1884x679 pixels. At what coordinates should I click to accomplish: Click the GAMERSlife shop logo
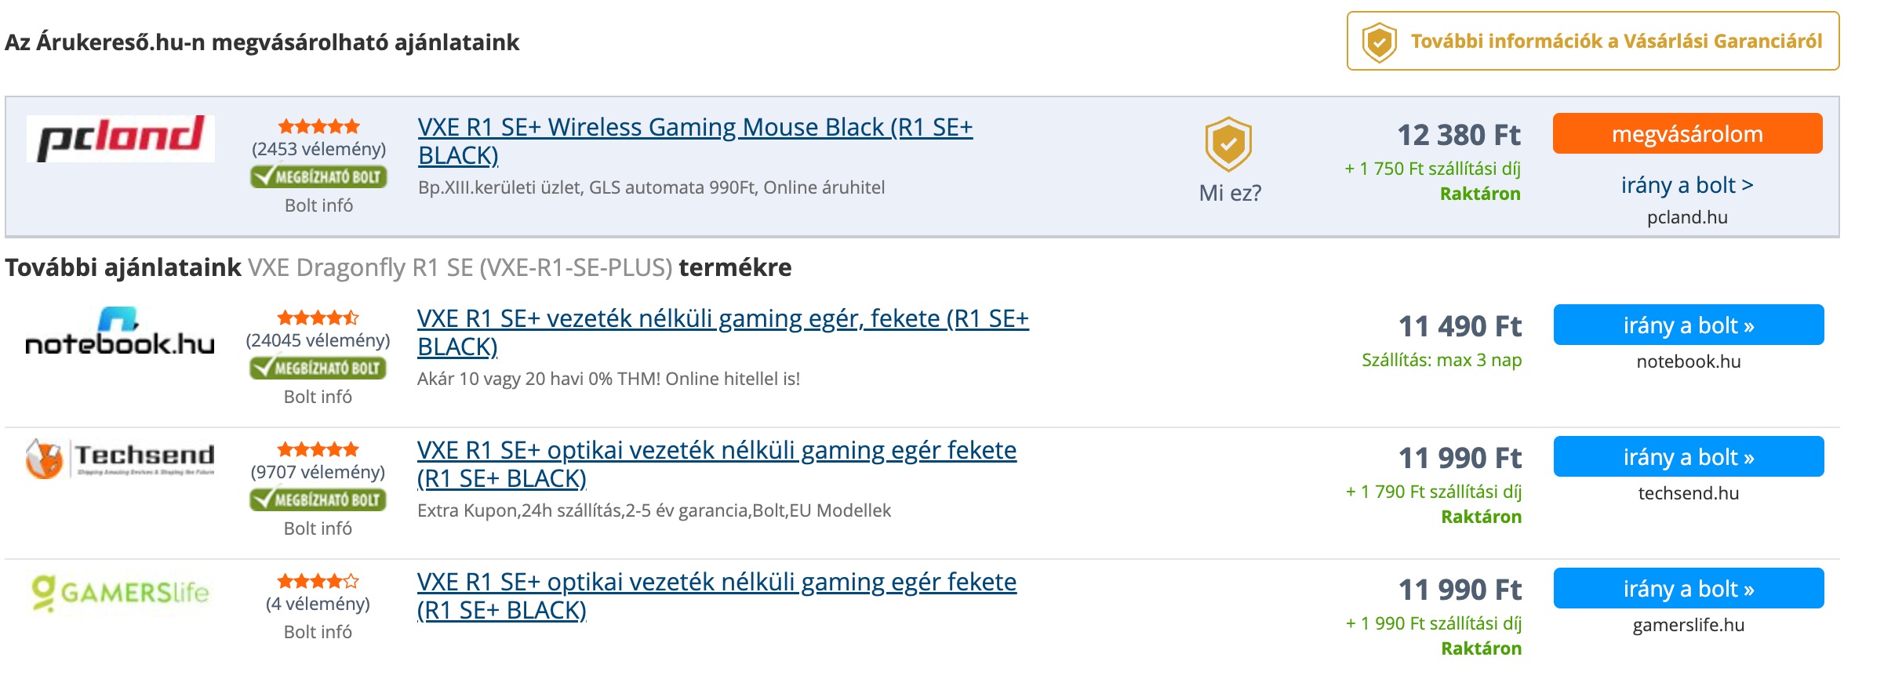click(120, 593)
